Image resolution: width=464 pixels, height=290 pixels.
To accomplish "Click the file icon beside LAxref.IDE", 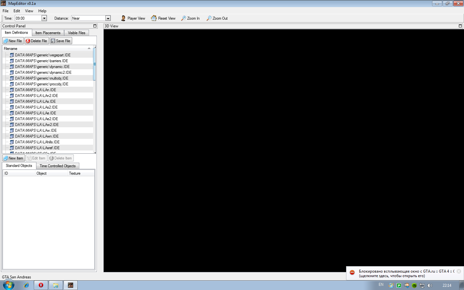I will [12, 148].
